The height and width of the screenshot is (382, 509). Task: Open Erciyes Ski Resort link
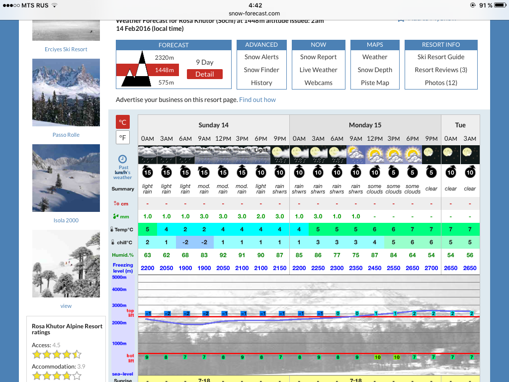tap(66, 49)
